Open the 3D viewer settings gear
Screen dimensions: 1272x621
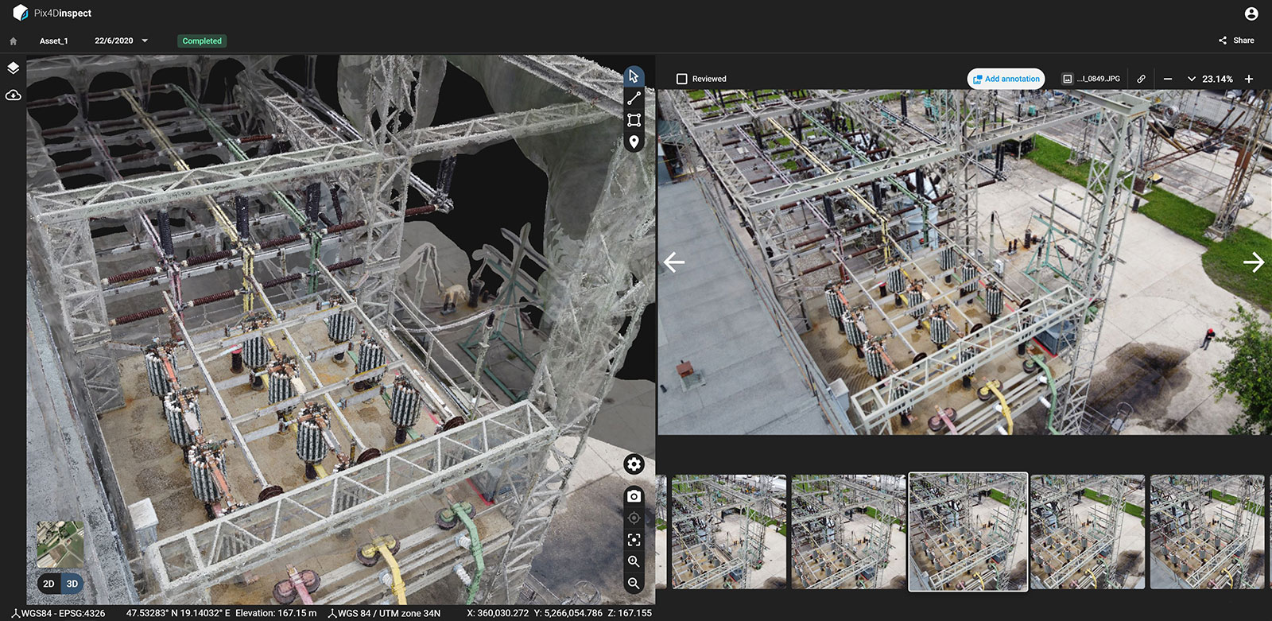click(634, 464)
